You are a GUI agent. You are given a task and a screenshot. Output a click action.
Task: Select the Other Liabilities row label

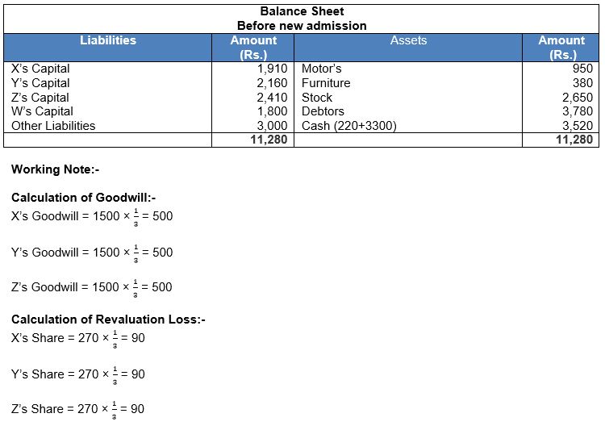tap(53, 126)
